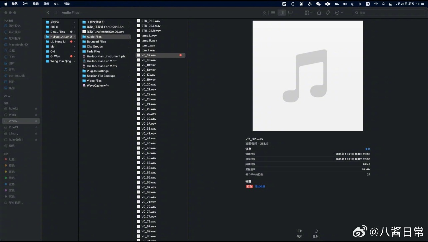The height and width of the screenshot is (242, 428).
Task: Open the 显示 menu
Action: pyautogui.click(x=46, y=4)
